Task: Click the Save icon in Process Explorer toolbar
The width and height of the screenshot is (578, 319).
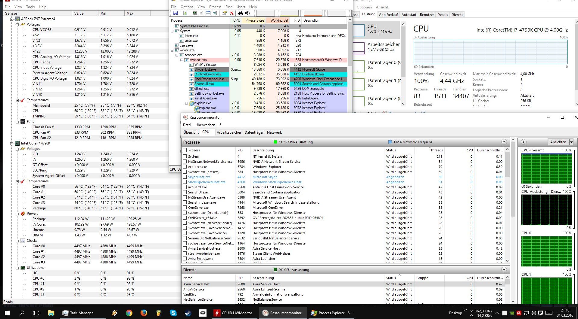Action: tap(176, 13)
